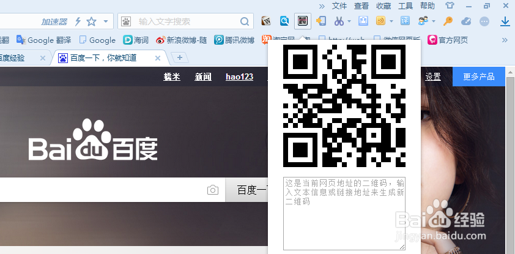This screenshot has height=254, width=515.
Task: Click the three-dots more extensions icon
Action: (x=484, y=21)
